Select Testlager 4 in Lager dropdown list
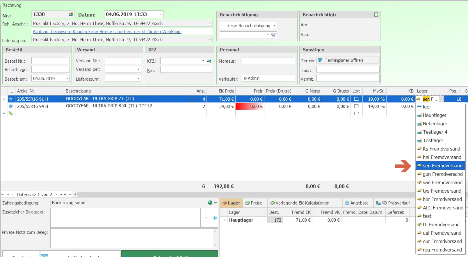468x257 pixels. (x=440, y=132)
